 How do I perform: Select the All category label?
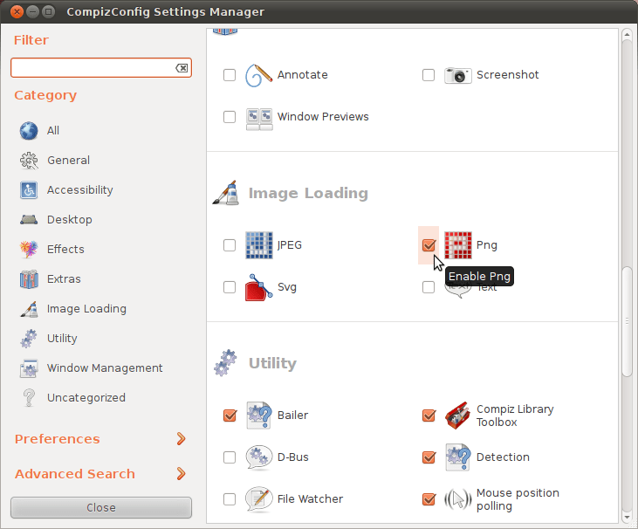[53, 131]
